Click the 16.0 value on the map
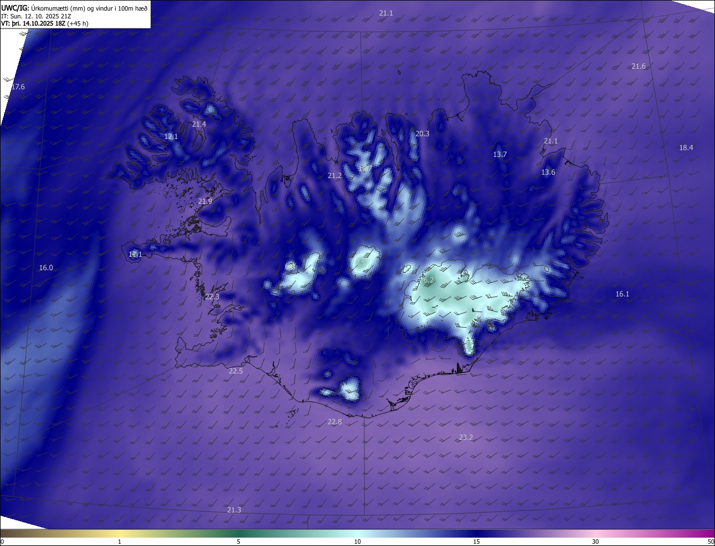 tap(46, 268)
